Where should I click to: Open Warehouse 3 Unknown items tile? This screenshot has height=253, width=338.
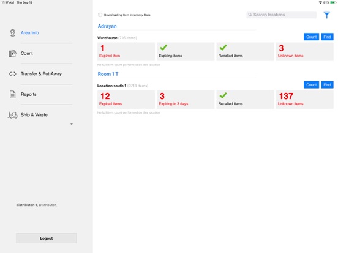click(304, 51)
